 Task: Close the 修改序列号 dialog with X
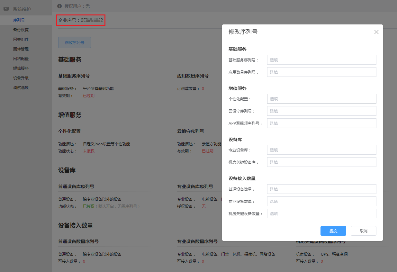tap(376, 32)
